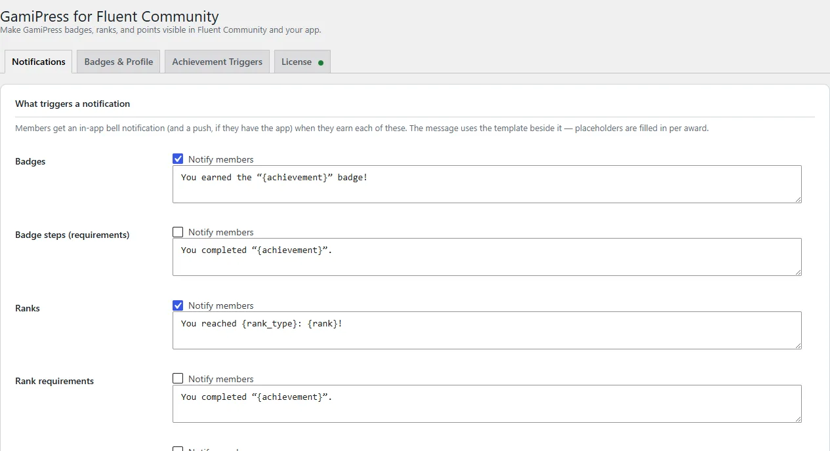
Task: Click the Rank requirements message template textarea
Action: pos(487,404)
